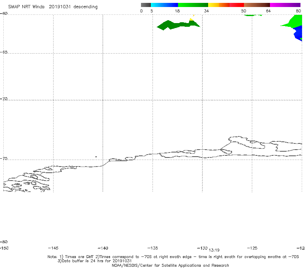Screen dimensions: 305x268
Task: Click the brown segment of the color scale
Action: [x=257, y=5]
